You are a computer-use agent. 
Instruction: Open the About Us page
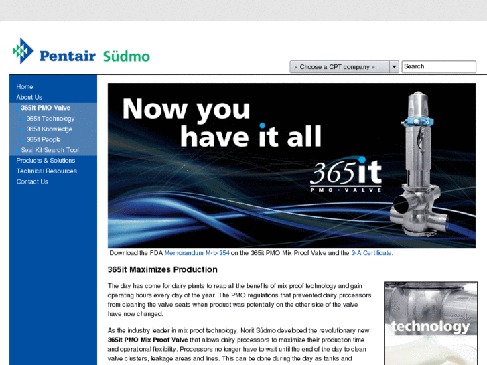pyautogui.click(x=29, y=97)
